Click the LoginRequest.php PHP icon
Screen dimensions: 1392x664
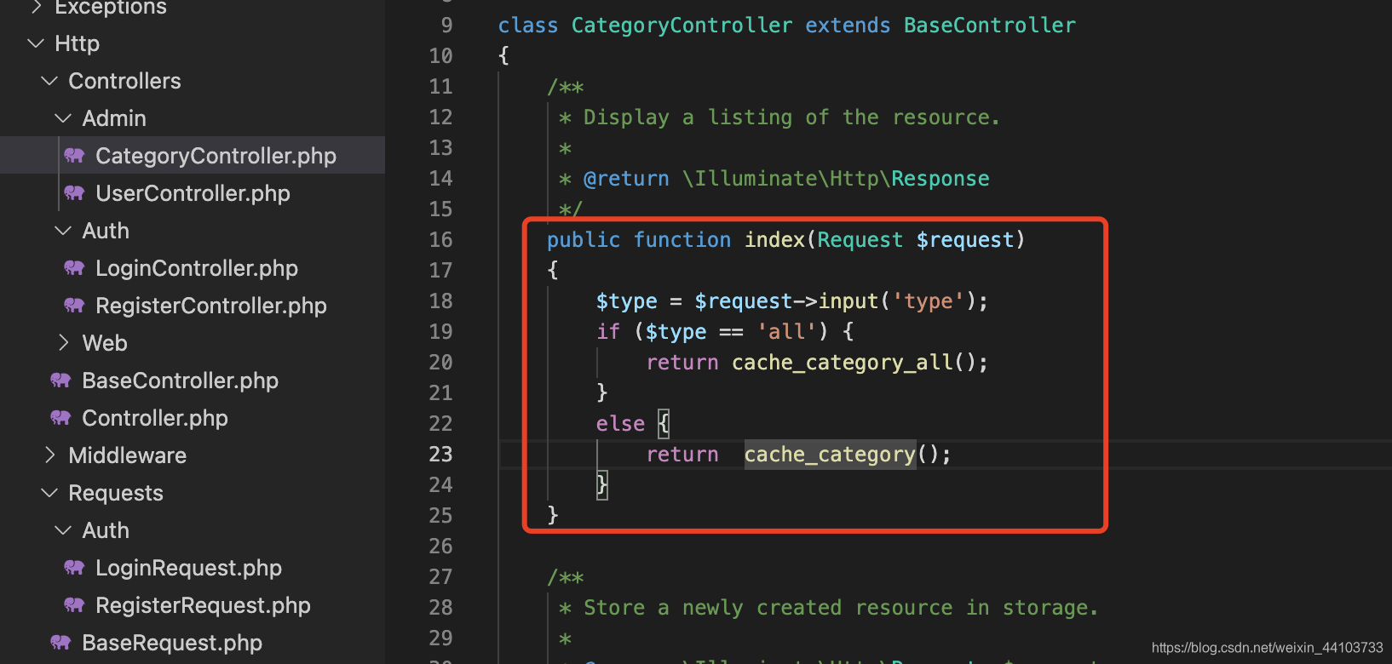74,567
